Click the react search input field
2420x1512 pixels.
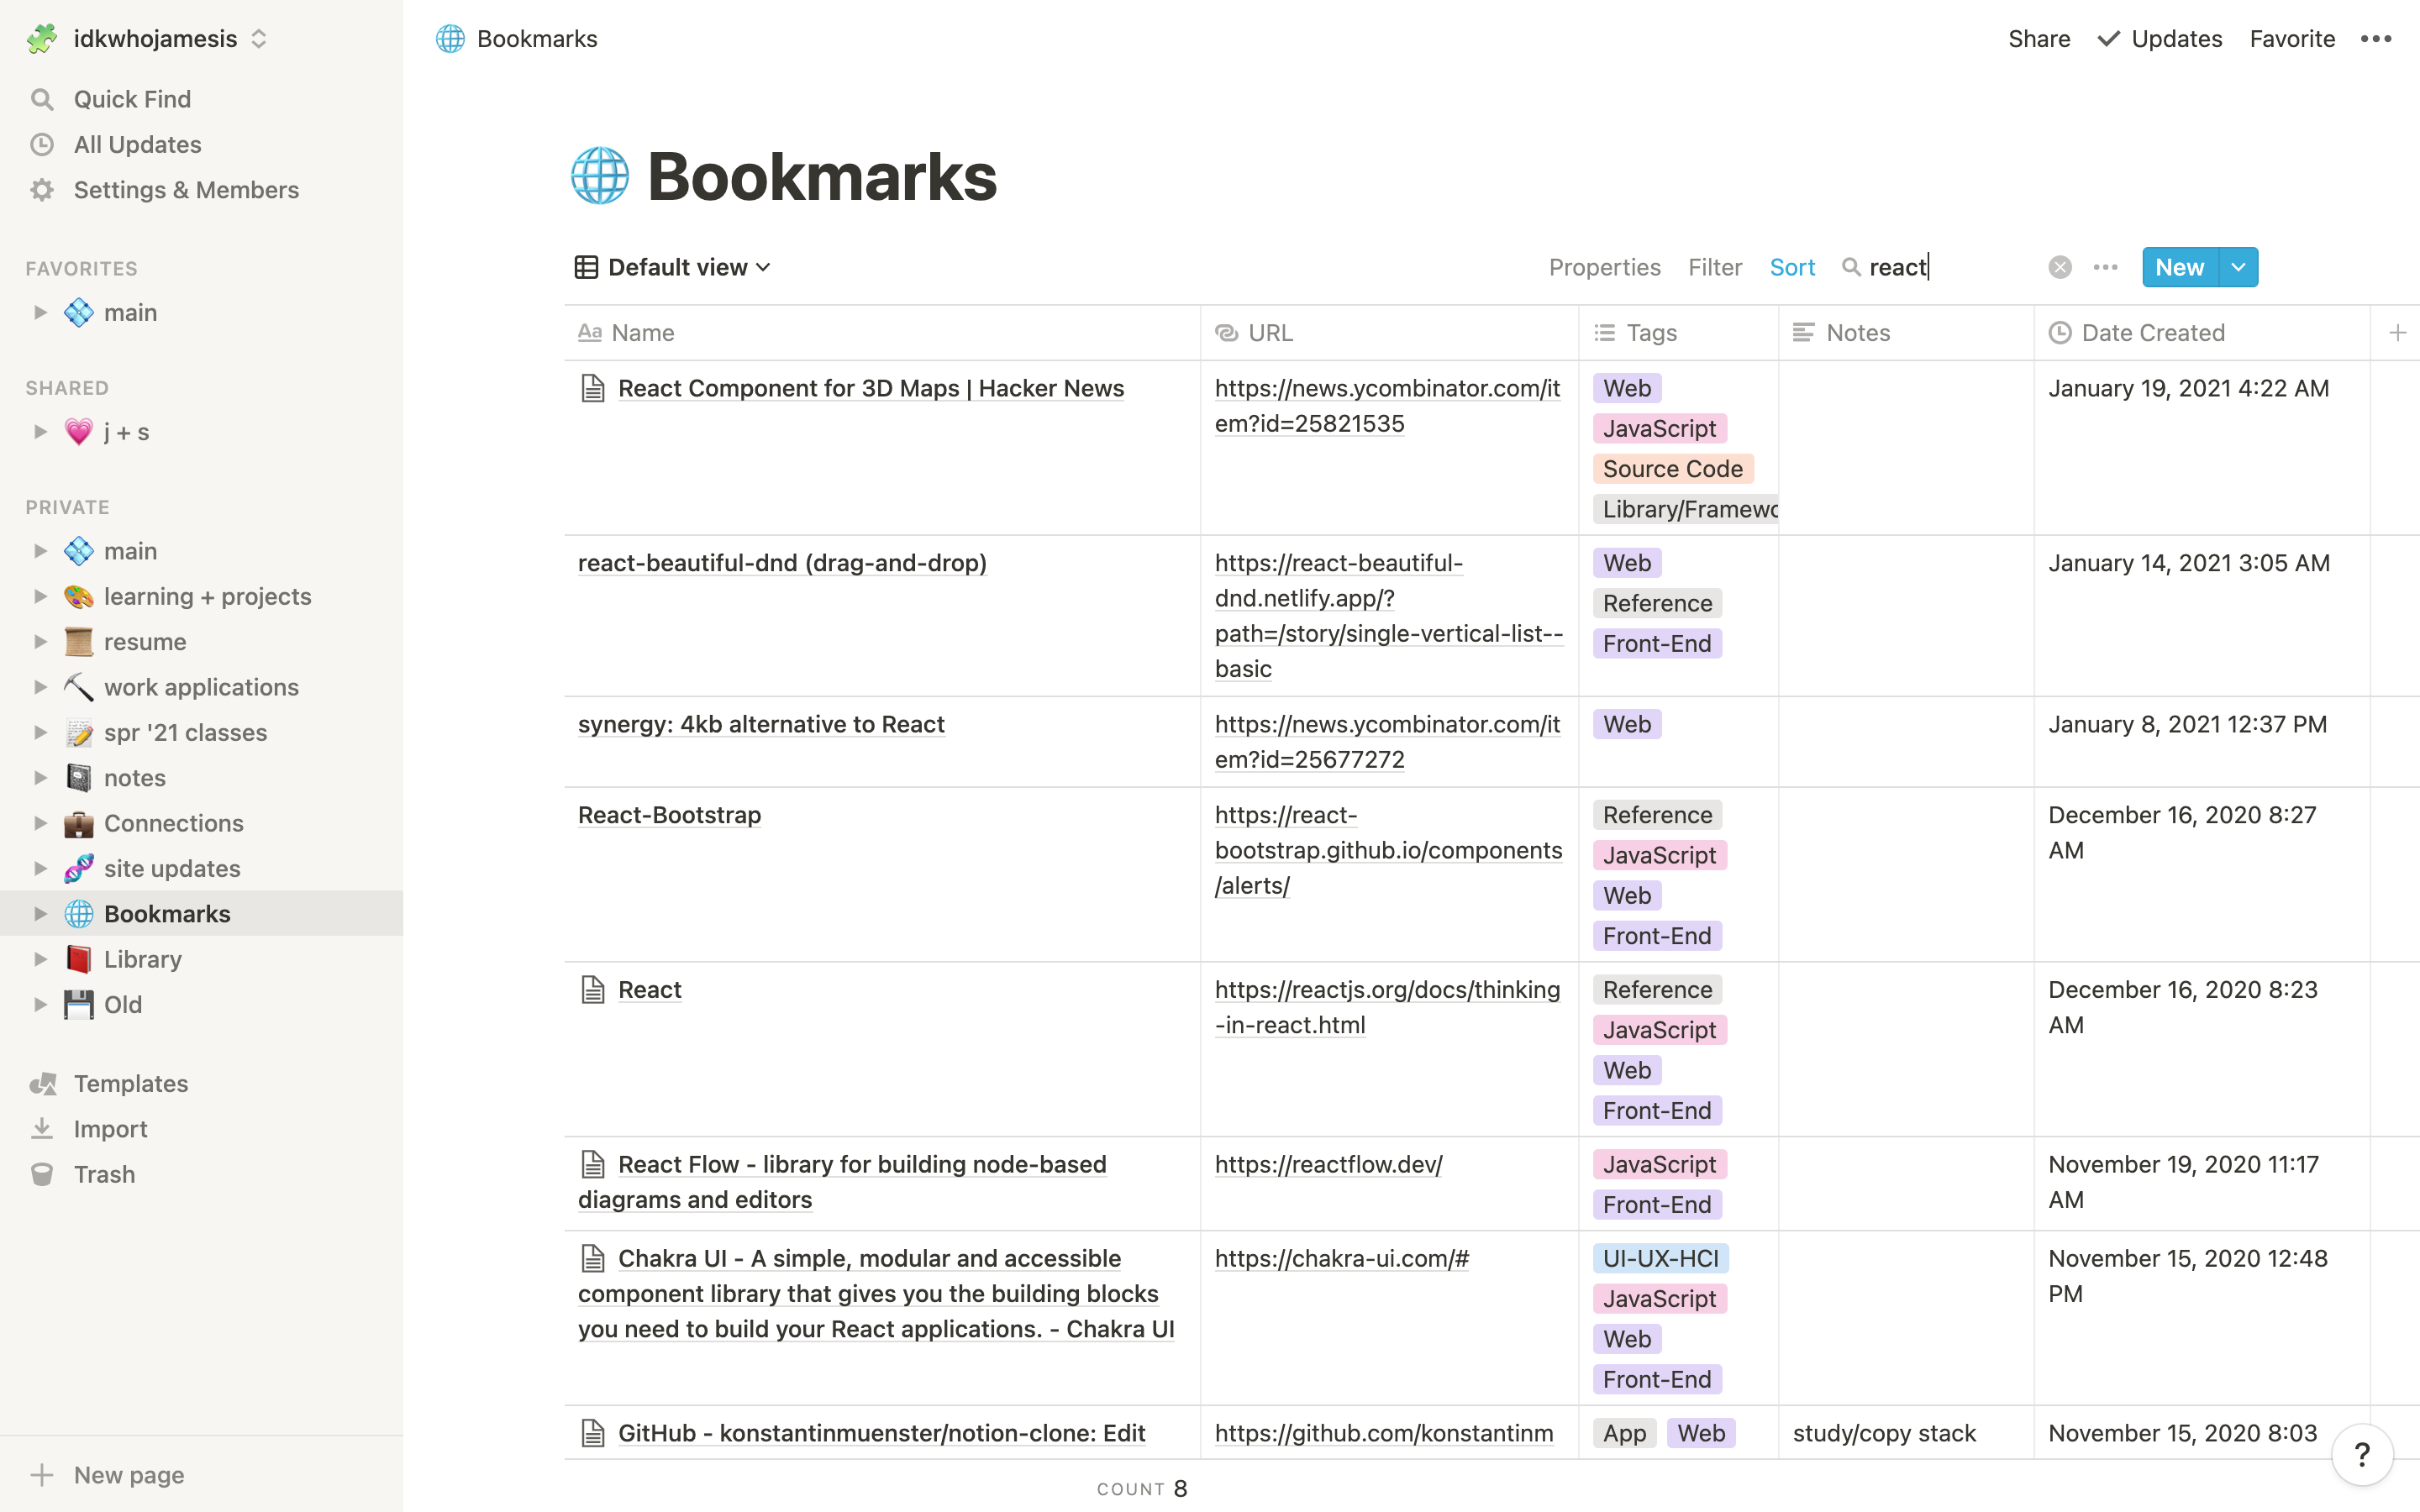1950,267
